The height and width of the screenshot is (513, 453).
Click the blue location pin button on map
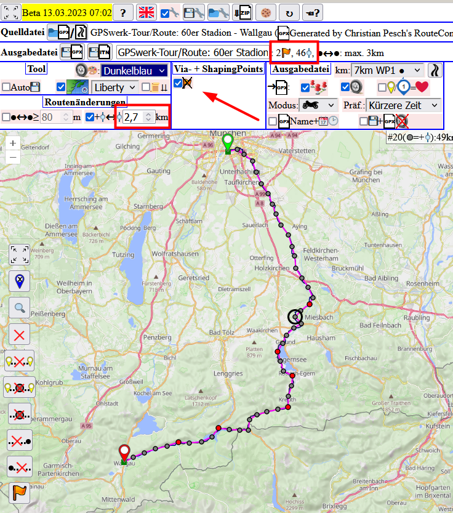click(20, 281)
